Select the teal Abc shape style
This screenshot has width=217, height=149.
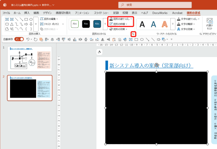[x=97, y=24]
